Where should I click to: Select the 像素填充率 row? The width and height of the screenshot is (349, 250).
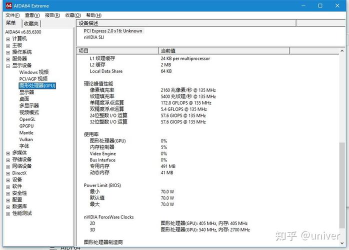click(152, 90)
